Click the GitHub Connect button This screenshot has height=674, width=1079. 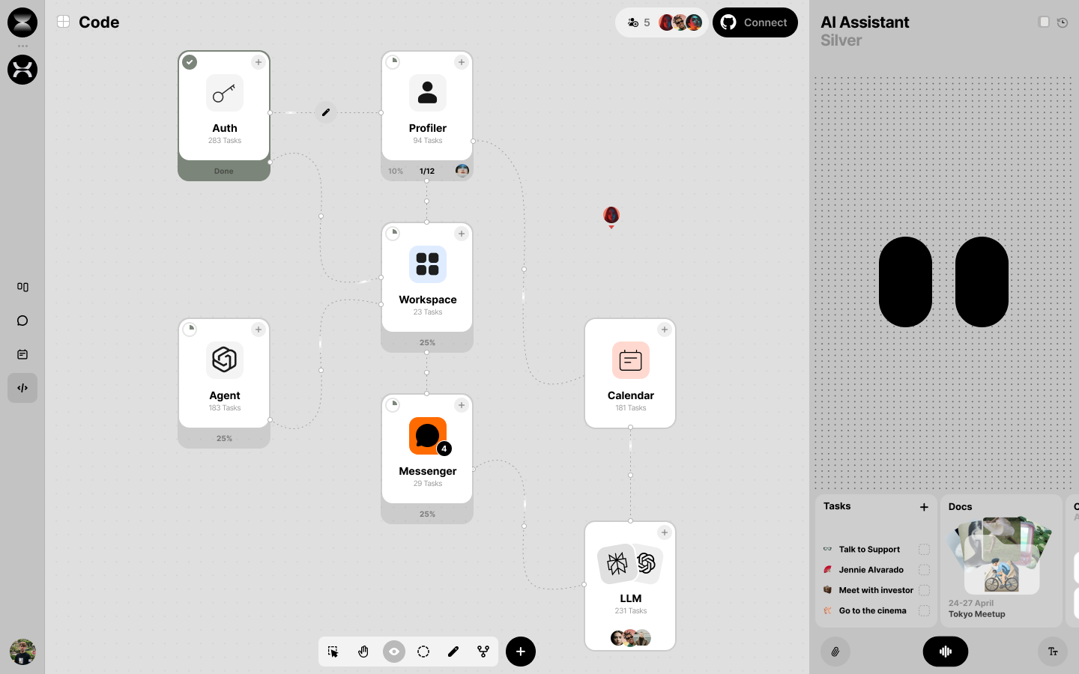pyautogui.click(x=755, y=22)
